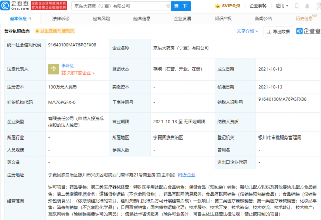This screenshot has height=220, width=321.
Task: Click the 附近企业 link
Action: coord(186,175)
